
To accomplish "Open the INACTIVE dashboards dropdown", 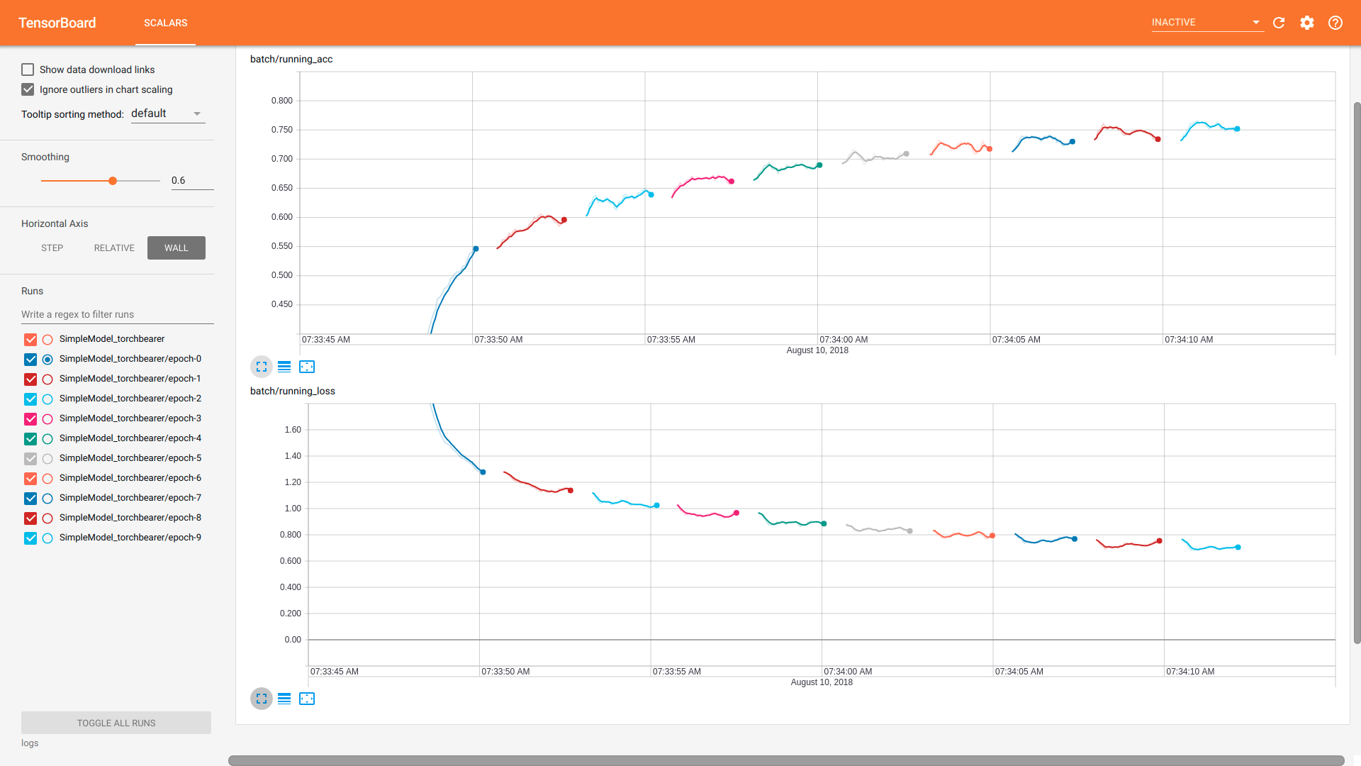I will (1207, 23).
